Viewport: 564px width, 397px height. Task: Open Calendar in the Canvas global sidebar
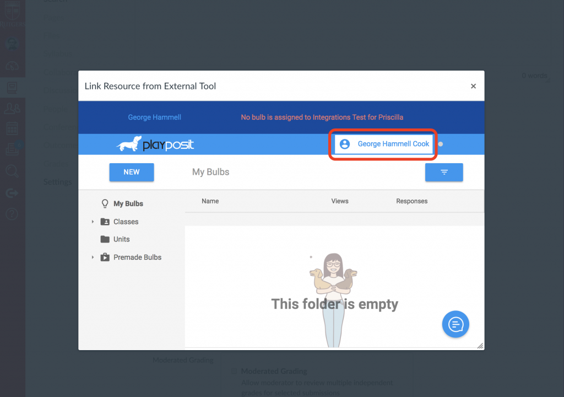click(12, 129)
